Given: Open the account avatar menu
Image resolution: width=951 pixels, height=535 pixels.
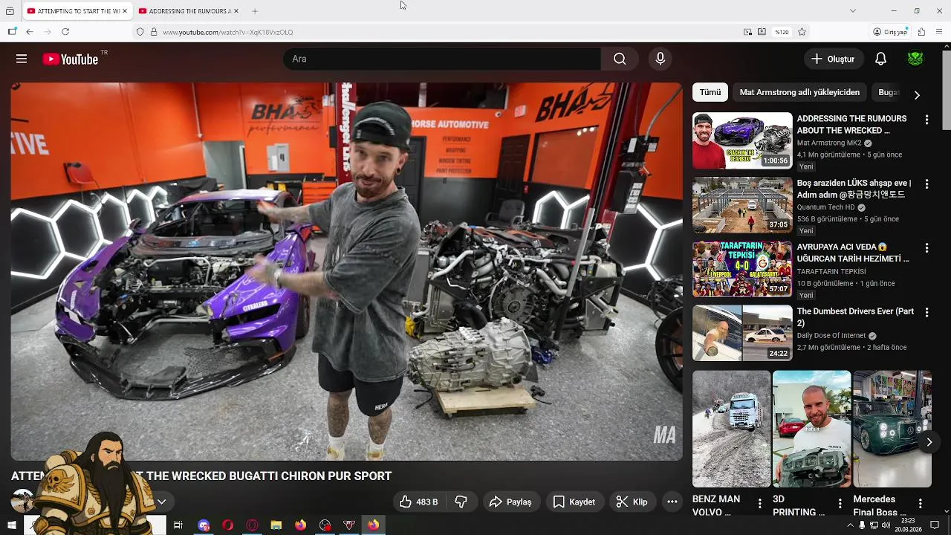Looking at the screenshot, I should [x=915, y=59].
